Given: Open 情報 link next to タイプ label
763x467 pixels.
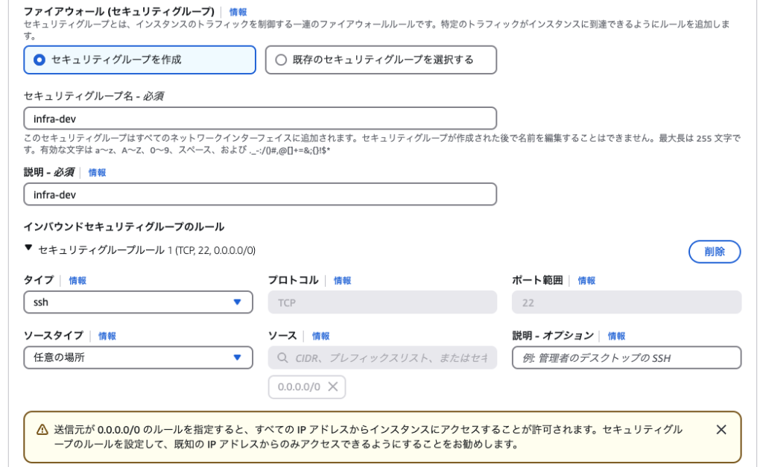Looking at the screenshot, I should 77,281.
